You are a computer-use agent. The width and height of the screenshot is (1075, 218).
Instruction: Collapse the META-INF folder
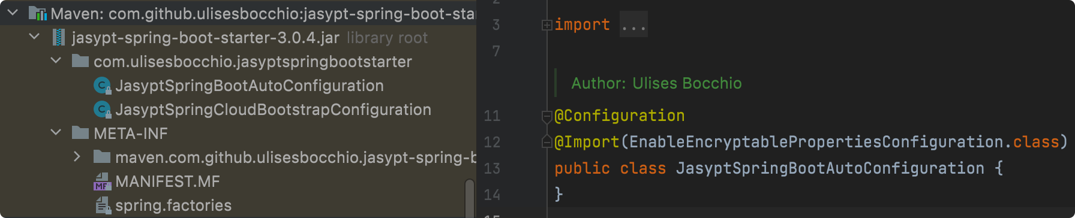pos(56,133)
